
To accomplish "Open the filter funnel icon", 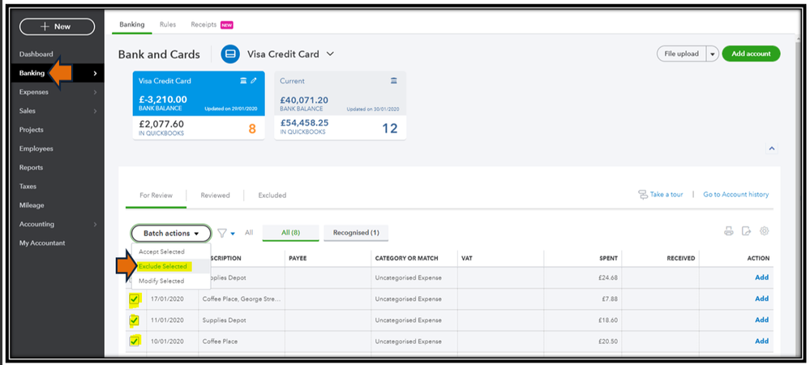I will 222,233.
